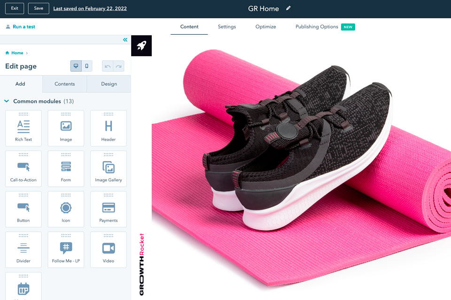Edit the GR Home page title
This screenshot has height=300, width=451.
tap(288, 8)
